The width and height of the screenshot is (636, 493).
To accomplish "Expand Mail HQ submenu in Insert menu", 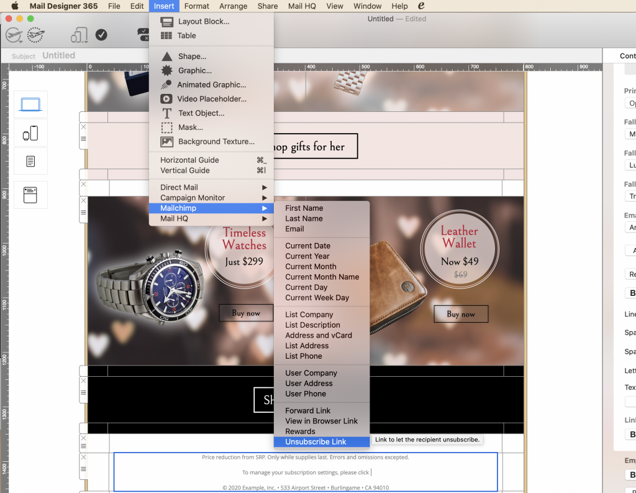I will pyautogui.click(x=211, y=218).
